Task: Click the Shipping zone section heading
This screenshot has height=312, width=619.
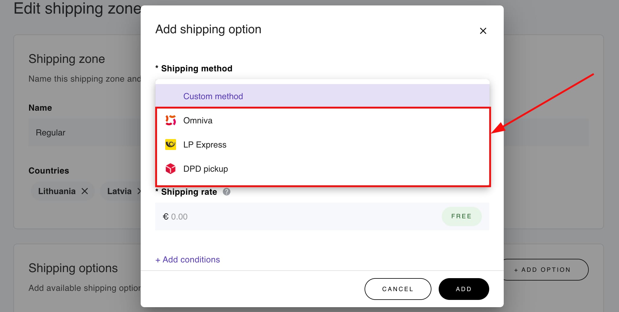Action: pos(67,59)
